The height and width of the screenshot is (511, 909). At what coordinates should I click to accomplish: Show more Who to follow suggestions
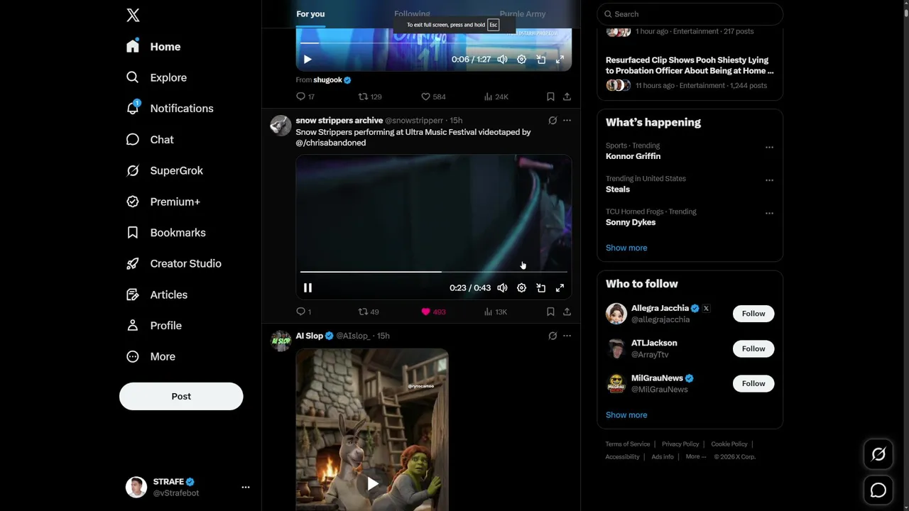pos(626,415)
